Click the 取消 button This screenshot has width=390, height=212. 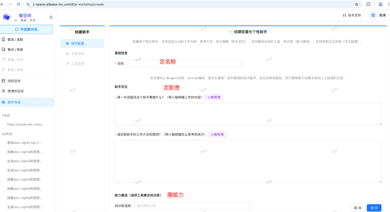[x=357, y=208]
